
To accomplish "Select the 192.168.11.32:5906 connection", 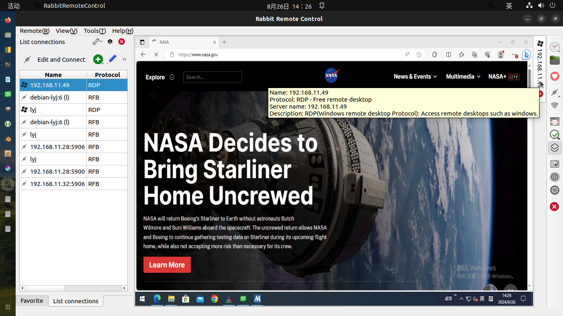I will pos(74,184).
